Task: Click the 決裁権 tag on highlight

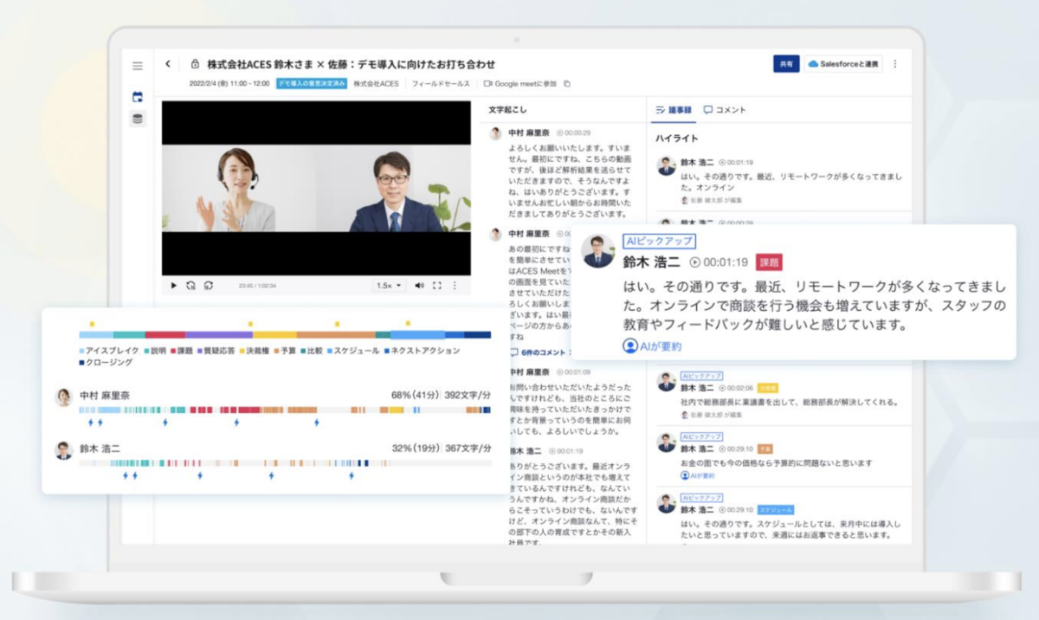Action: pos(768,388)
